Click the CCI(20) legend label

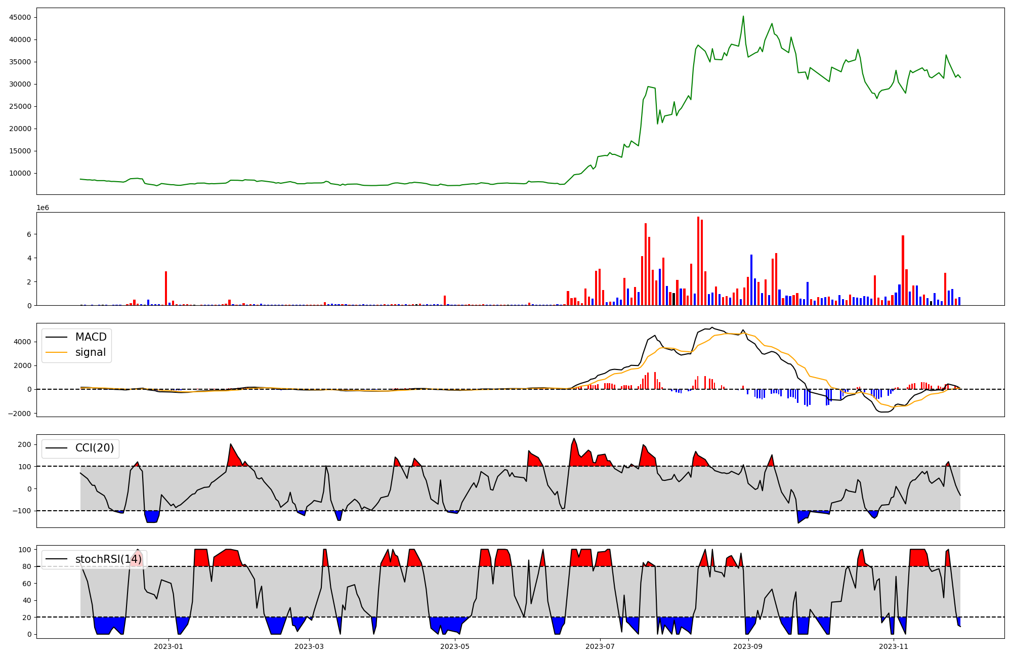pyautogui.click(x=94, y=448)
